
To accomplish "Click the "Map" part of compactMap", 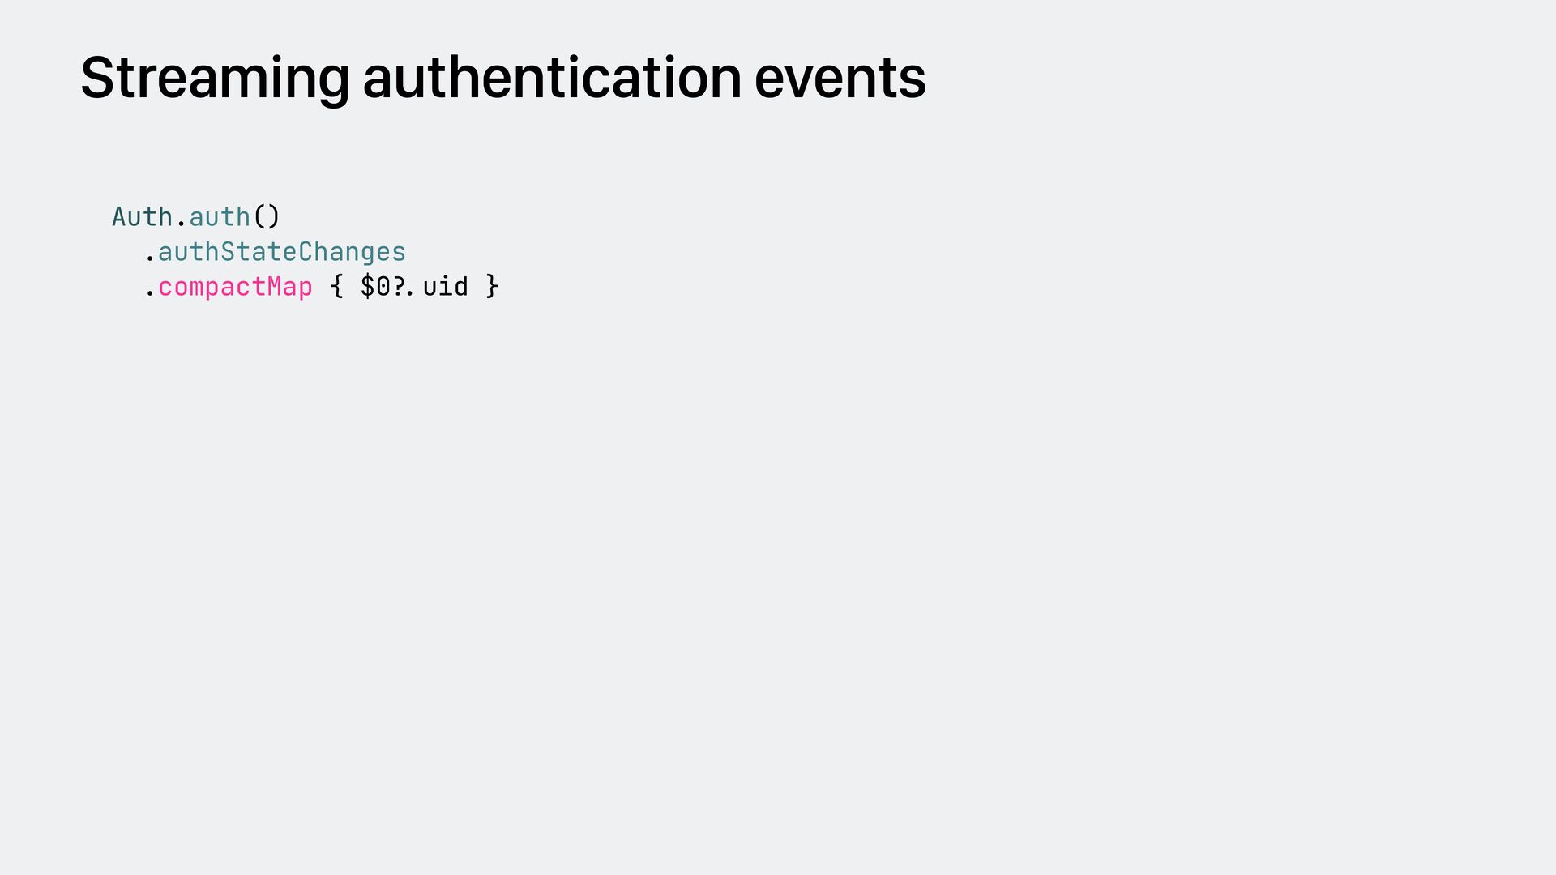I will click(x=289, y=287).
